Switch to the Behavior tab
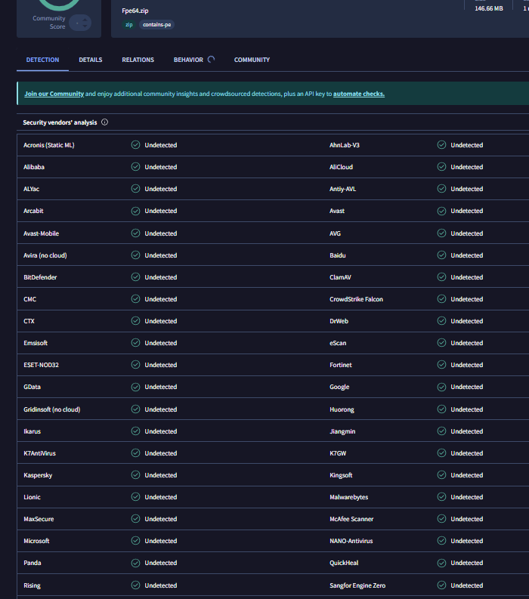The image size is (529, 599). [188, 60]
